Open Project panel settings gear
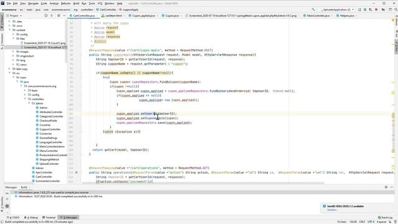Screen dimensions: 398x224 tap(58, 16)
